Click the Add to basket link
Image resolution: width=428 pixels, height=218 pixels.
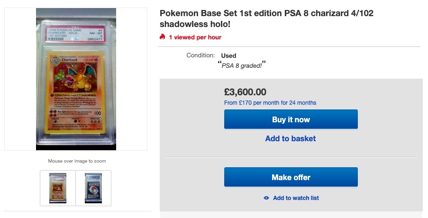[291, 138]
